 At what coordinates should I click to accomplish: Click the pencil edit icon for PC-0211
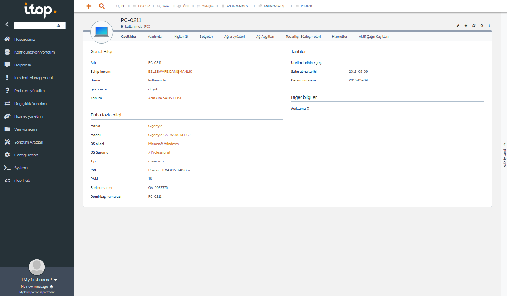pyautogui.click(x=458, y=26)
